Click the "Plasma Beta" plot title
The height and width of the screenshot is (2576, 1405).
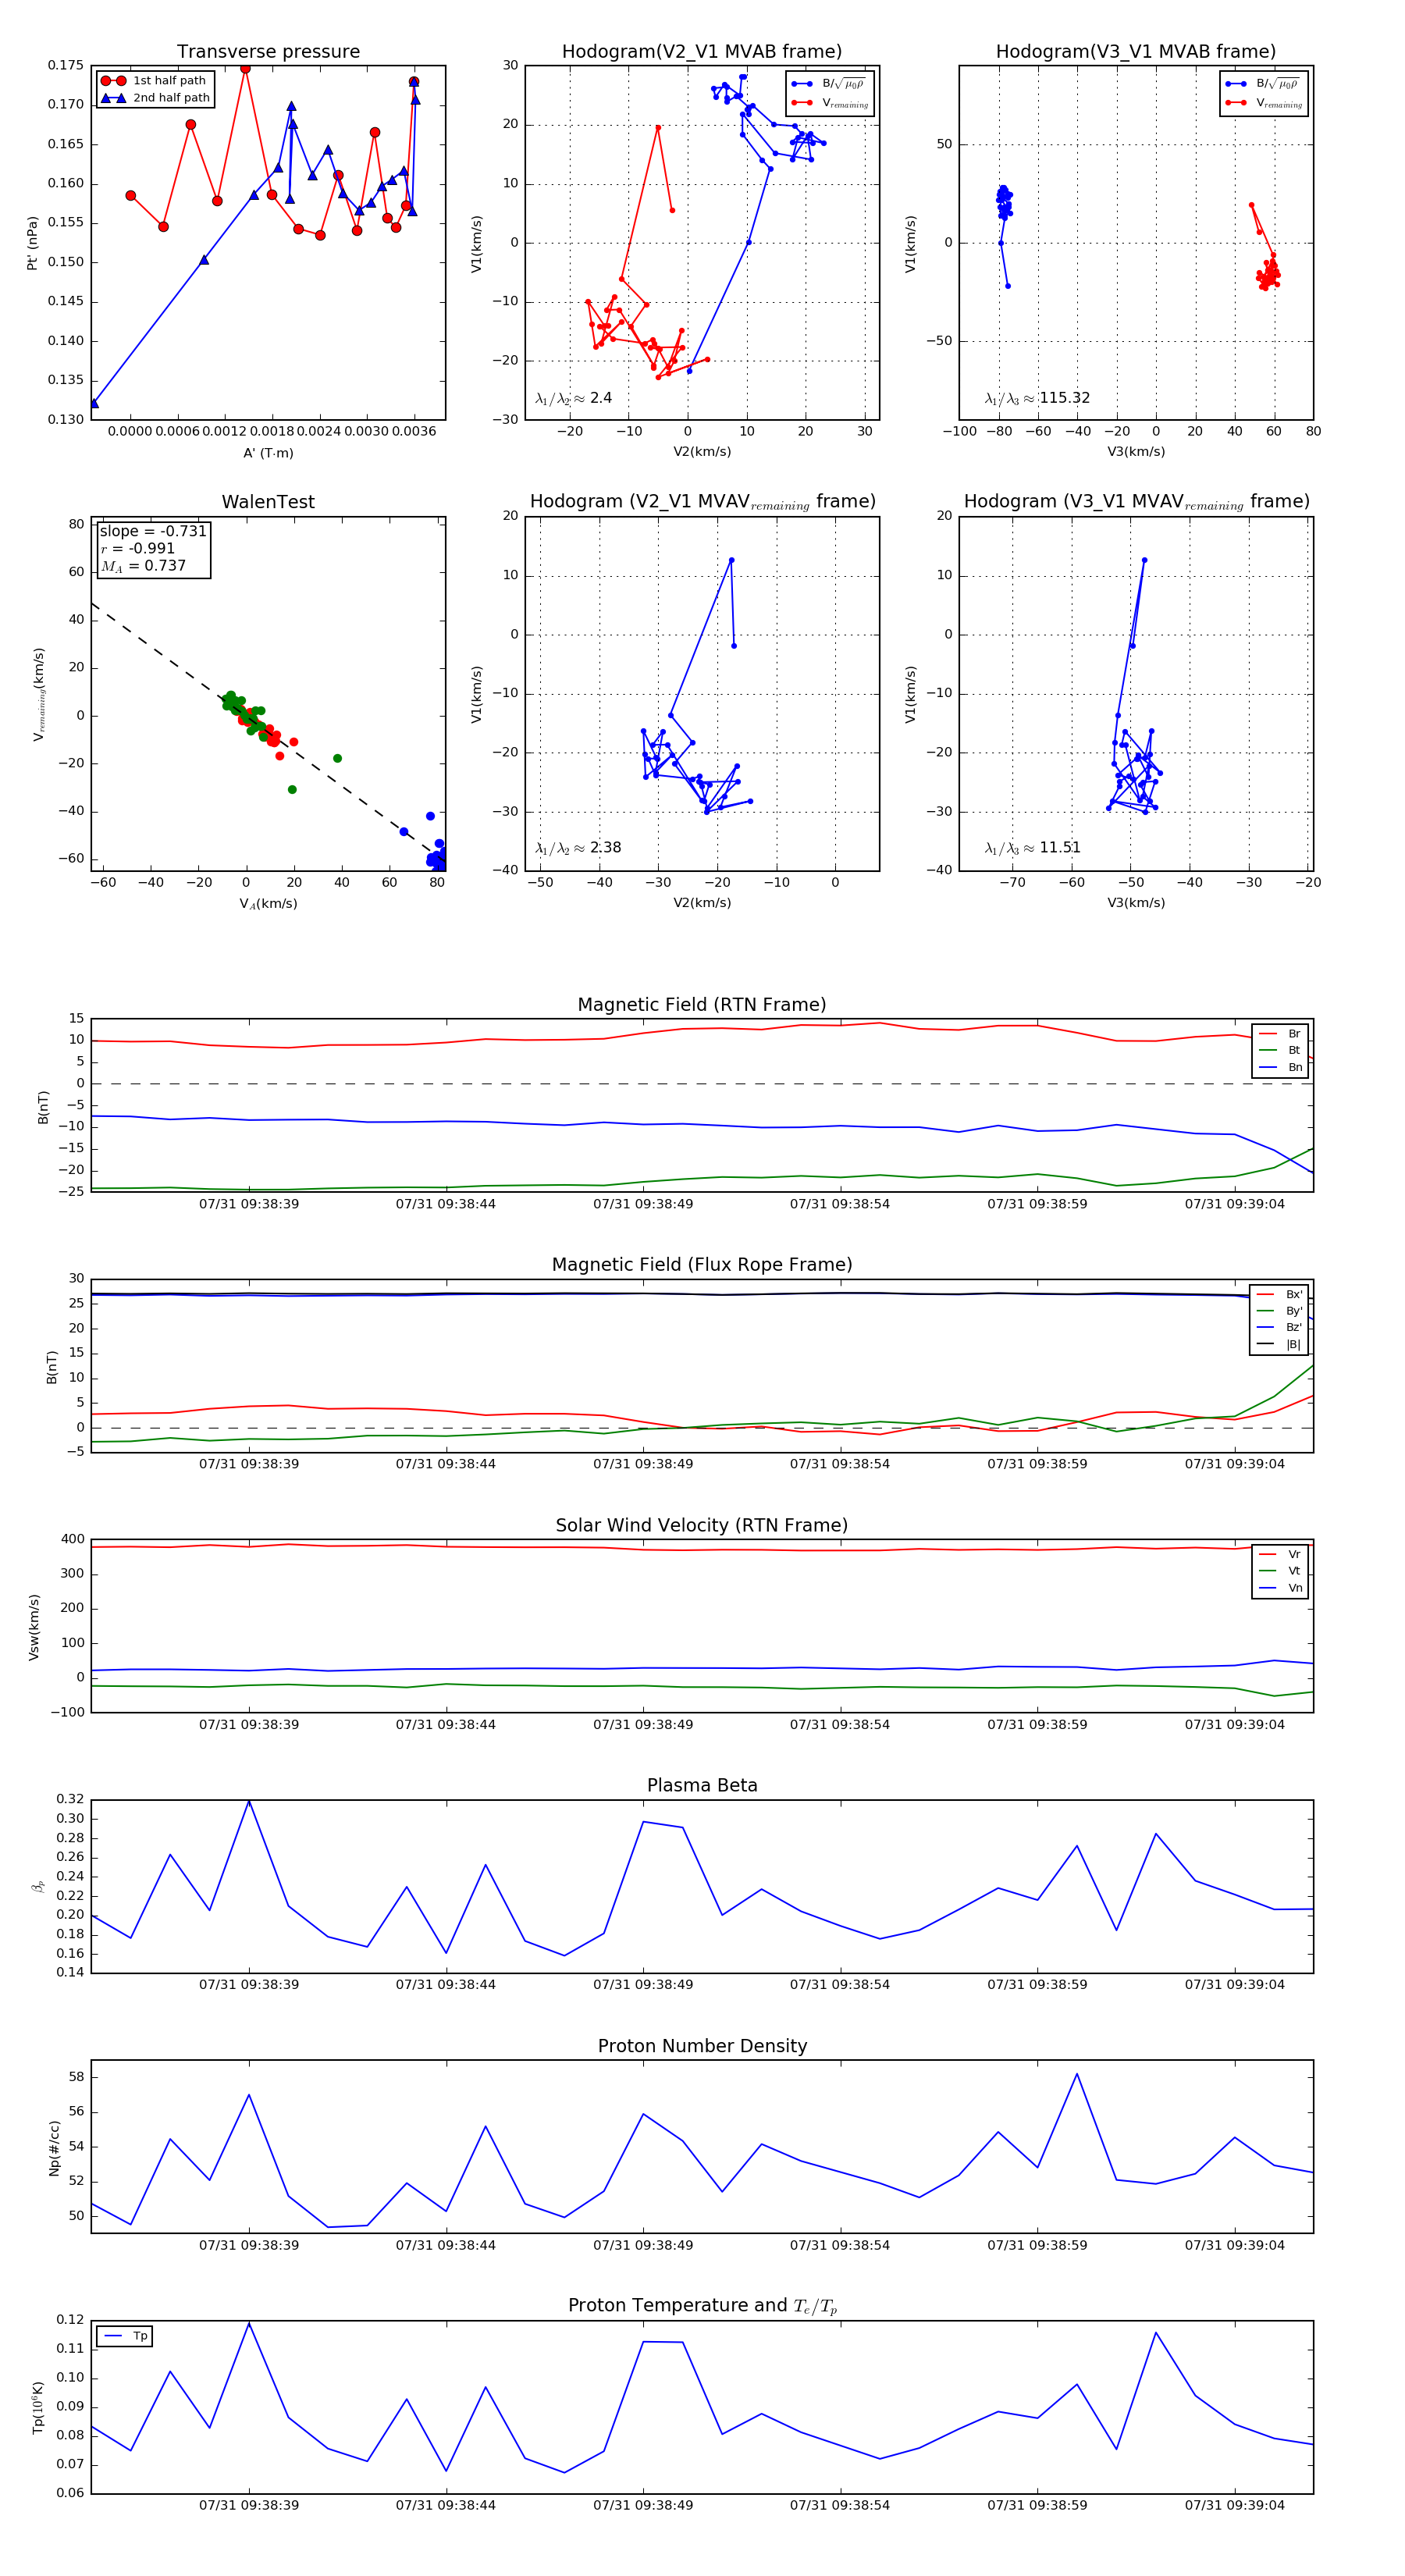[702, 1785]
